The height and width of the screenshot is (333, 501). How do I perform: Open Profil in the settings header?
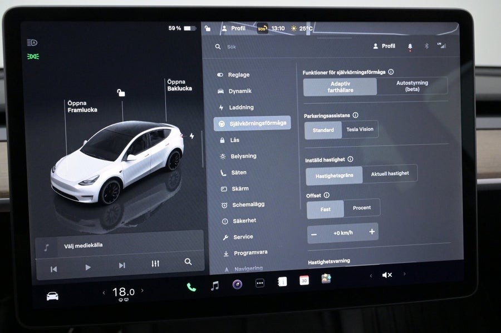click(x=384, y=46)
